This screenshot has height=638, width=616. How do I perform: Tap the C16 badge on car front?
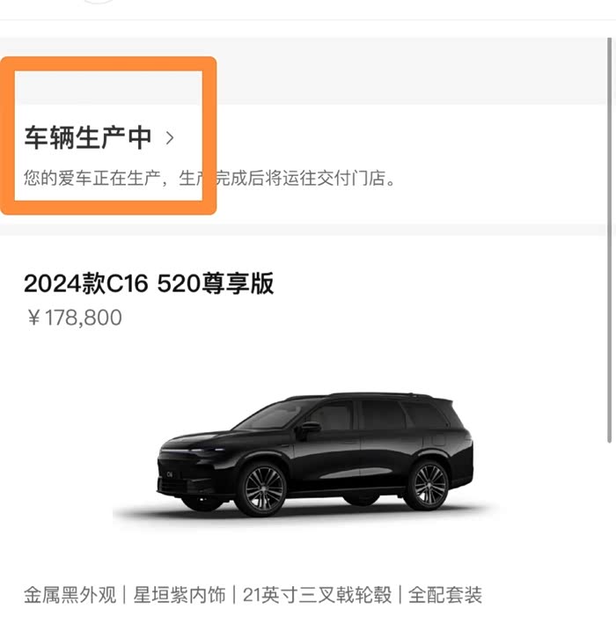(170, 474)
